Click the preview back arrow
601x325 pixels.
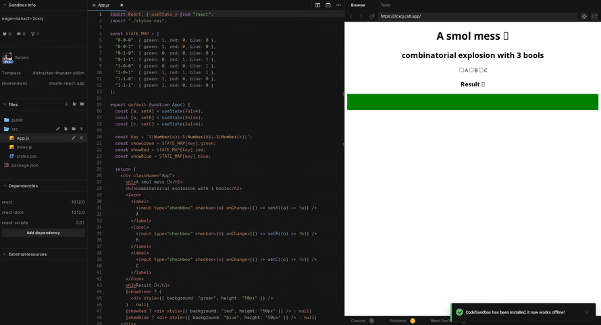point(351,16)
